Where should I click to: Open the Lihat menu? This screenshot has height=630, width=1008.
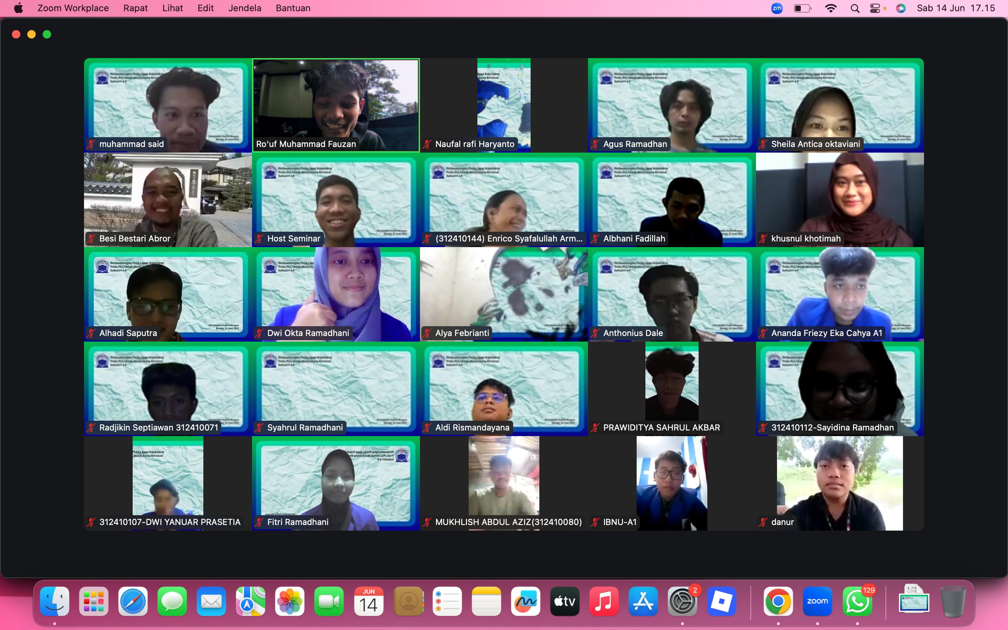pos(173,8)
